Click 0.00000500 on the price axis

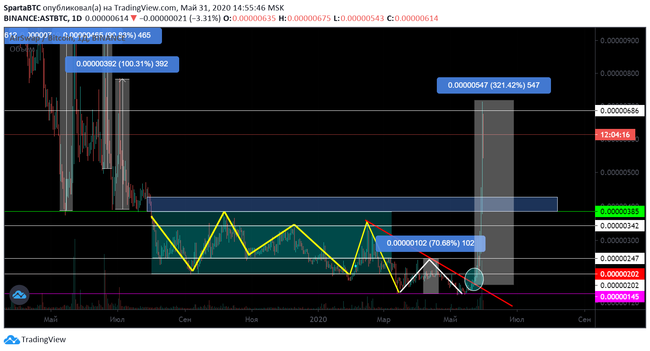(619, 173)
